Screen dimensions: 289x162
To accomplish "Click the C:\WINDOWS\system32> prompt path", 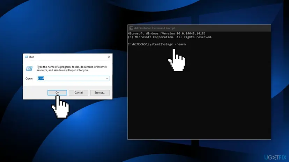I will tap(146, 44).
